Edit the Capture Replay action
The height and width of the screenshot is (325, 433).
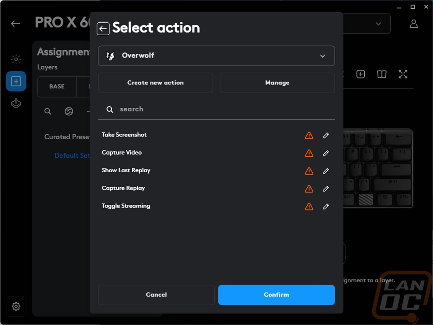326,189
